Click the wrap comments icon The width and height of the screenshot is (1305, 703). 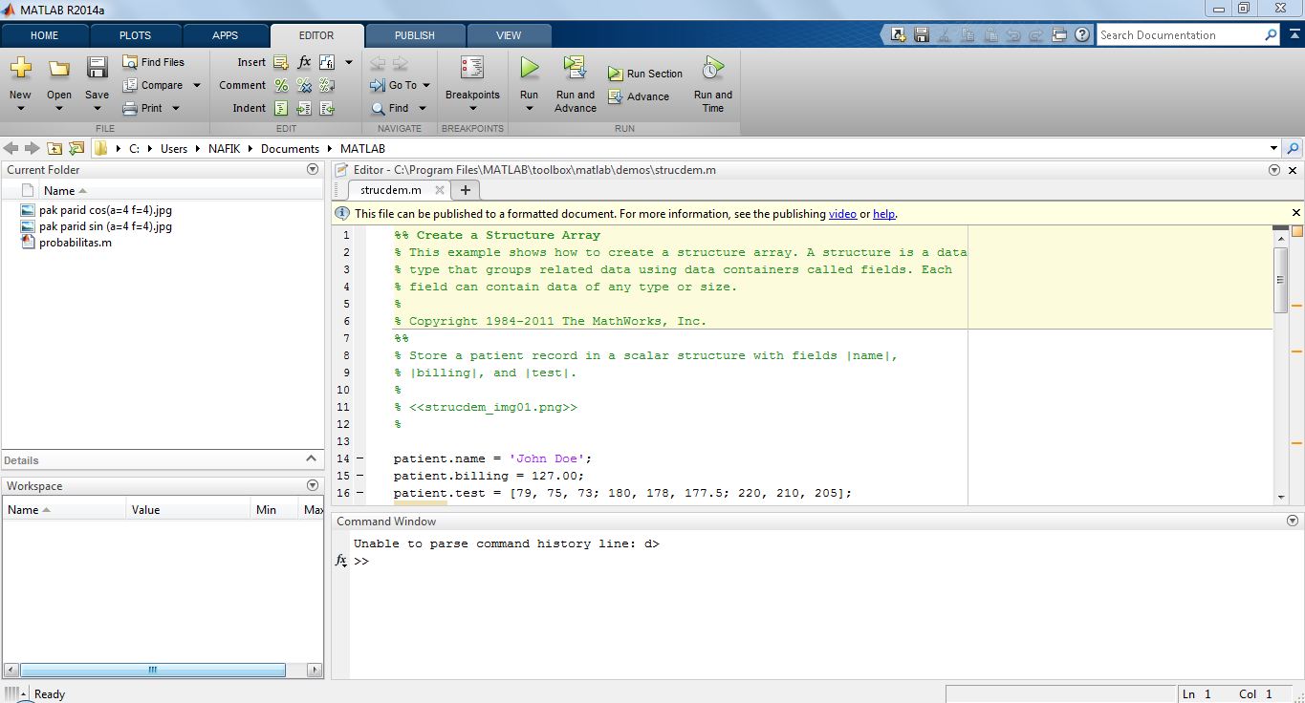click(x=327, y=85)
